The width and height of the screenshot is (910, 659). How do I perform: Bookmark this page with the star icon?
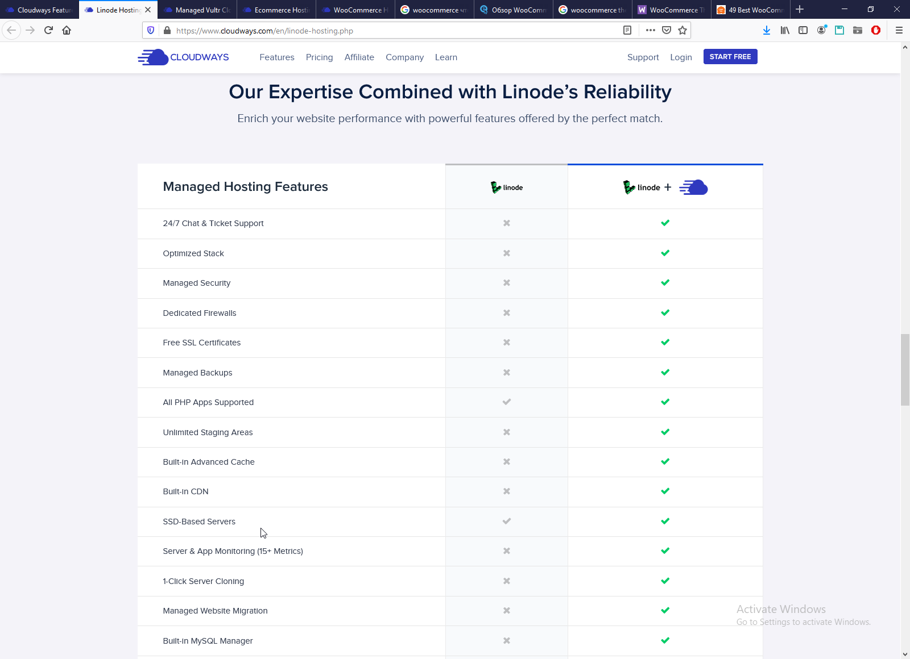[682, 31]
